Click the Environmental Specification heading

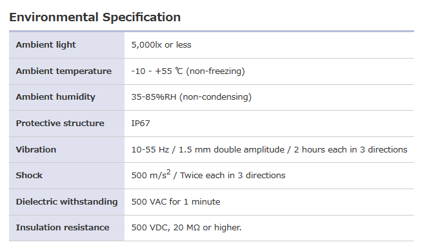click(x=95, y=17)
